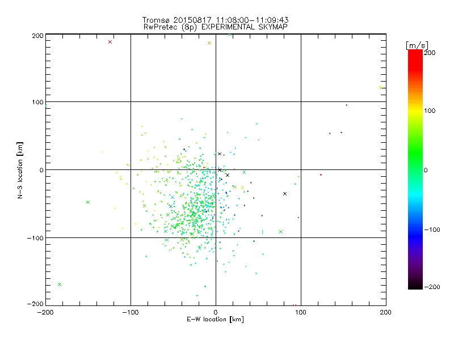Click the velocity colorbar scale
The height and width of the screenshot is (340, 454).
pos(415,169)
